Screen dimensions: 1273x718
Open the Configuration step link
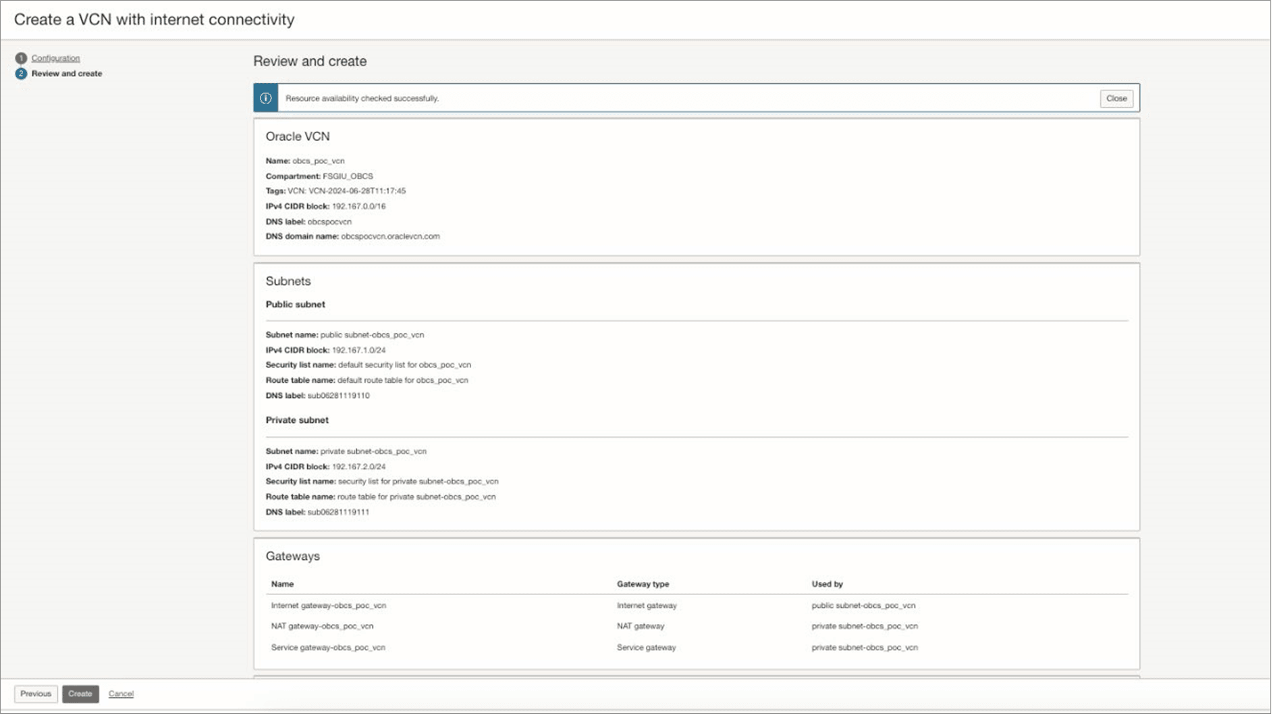point(55,58)
